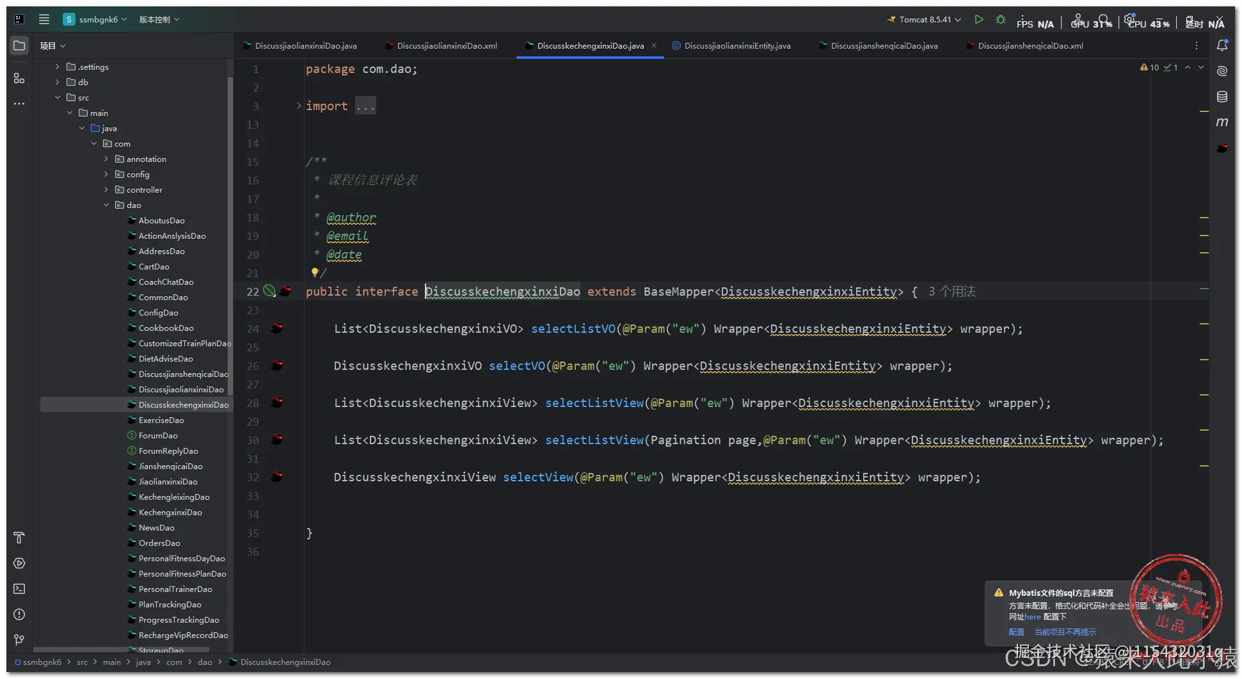Click 'dao' in the breadcrumb bar
The width and height of the screenshot is (1242, 679).
coord(205,662)
